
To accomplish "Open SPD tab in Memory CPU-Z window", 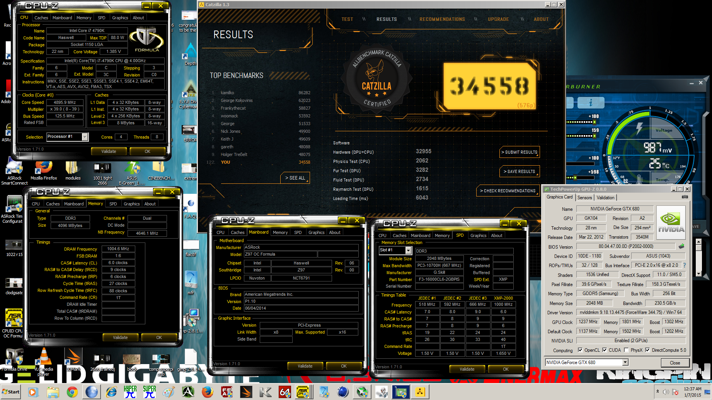I will coord(113,204).
